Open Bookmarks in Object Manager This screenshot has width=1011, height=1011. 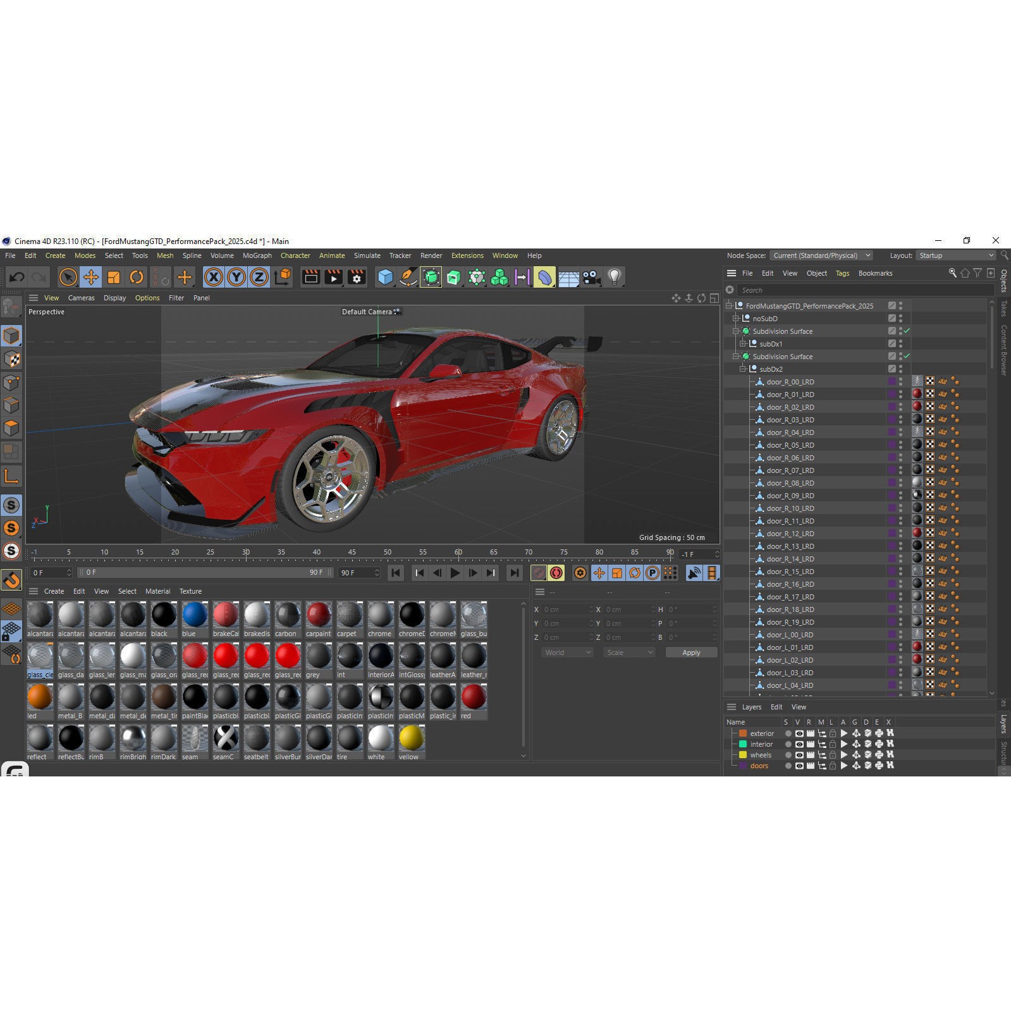(x=875, y=273)
